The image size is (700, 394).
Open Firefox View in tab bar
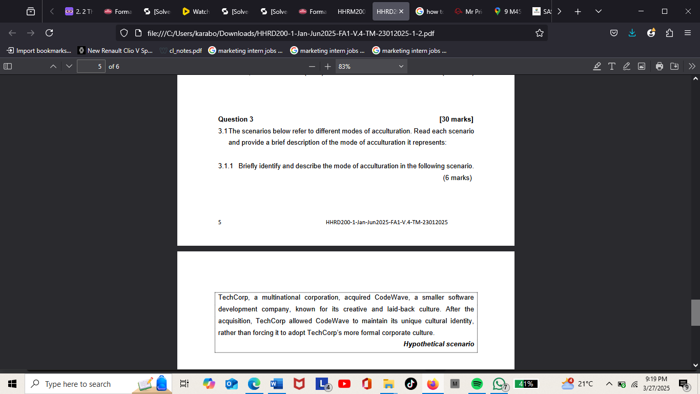click(31, 11)
